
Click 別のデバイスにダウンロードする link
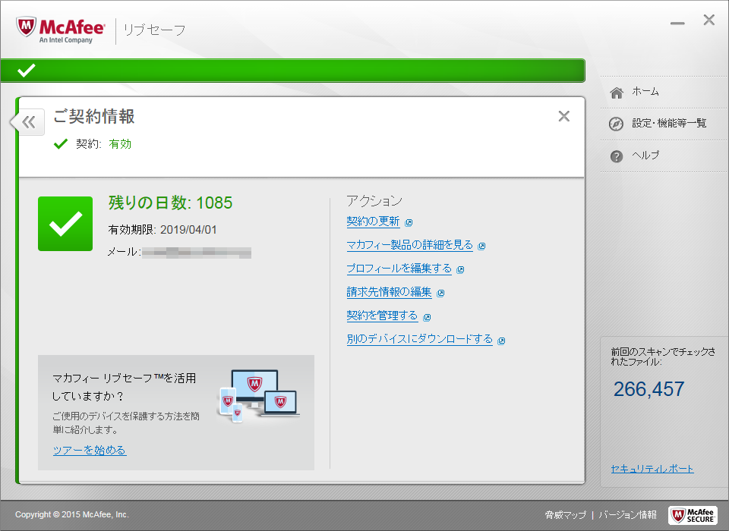(419, 339)
